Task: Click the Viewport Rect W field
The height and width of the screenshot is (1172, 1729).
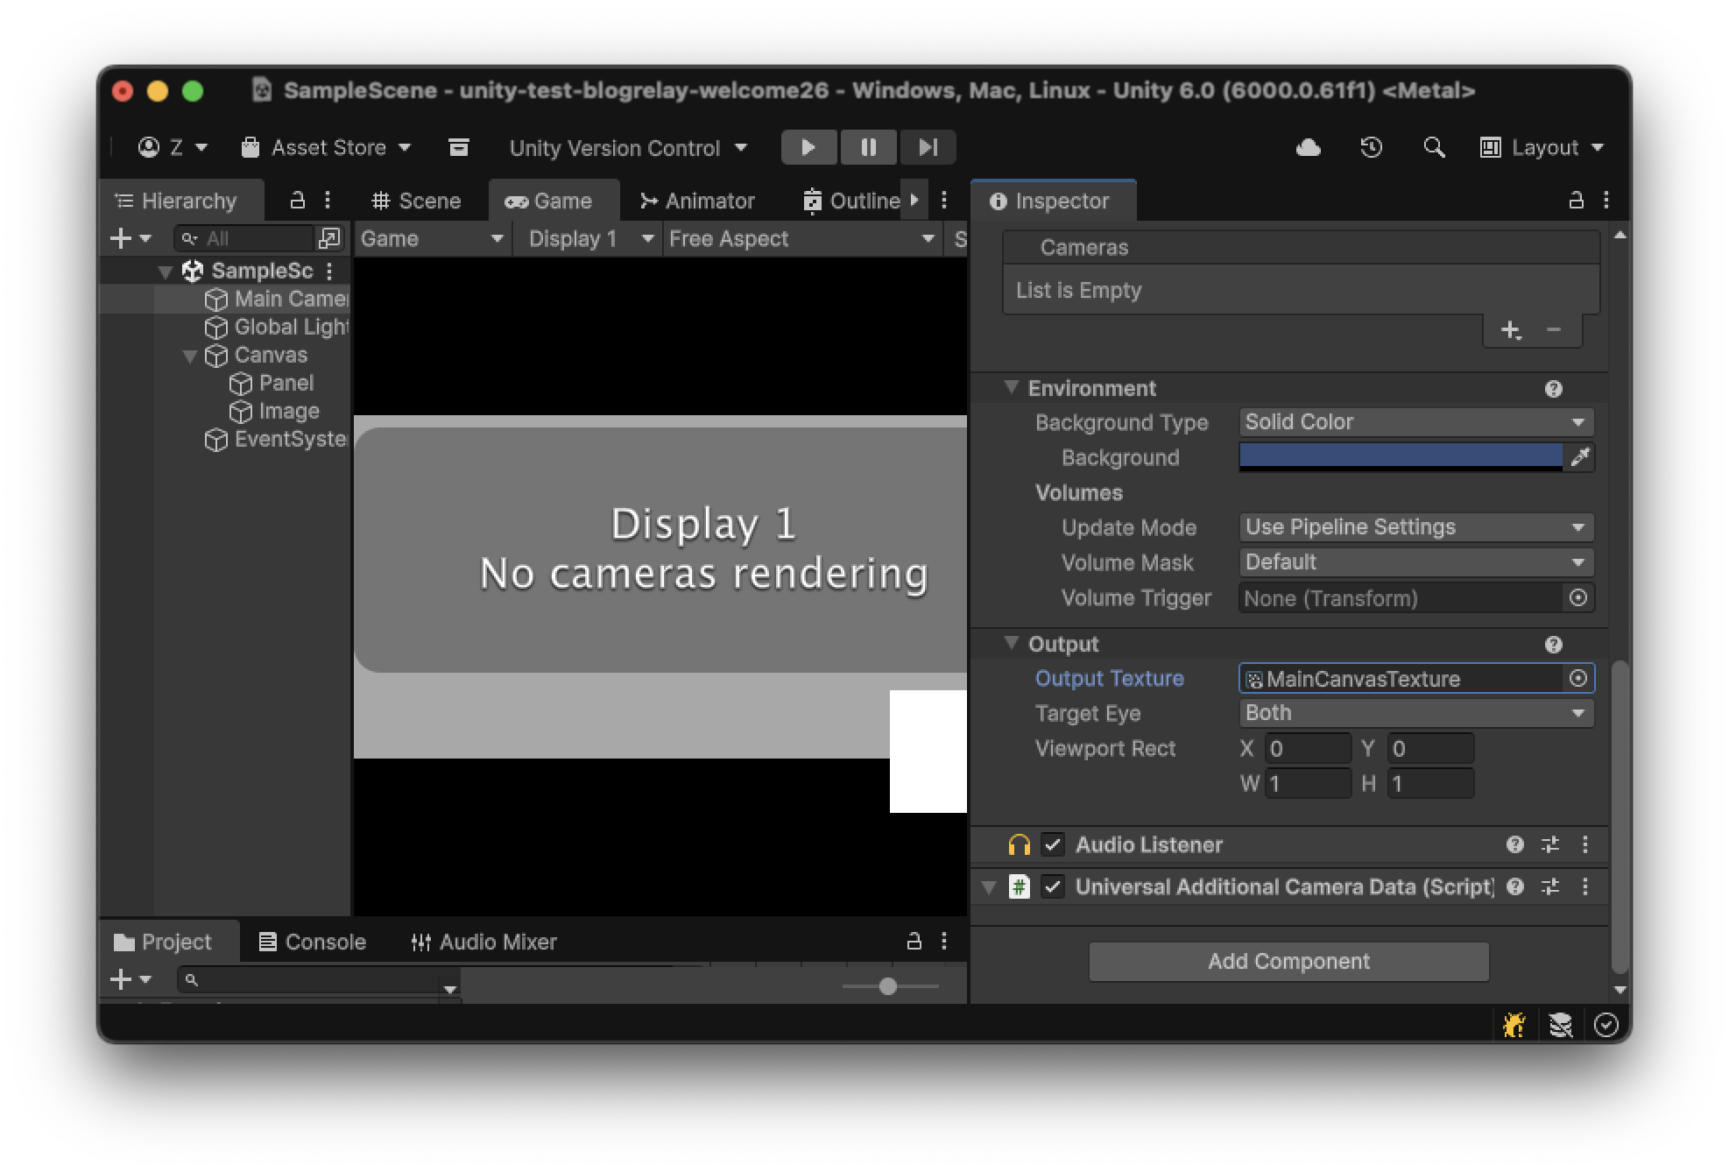Action: pyautogui.click(x=1307, y=783)
